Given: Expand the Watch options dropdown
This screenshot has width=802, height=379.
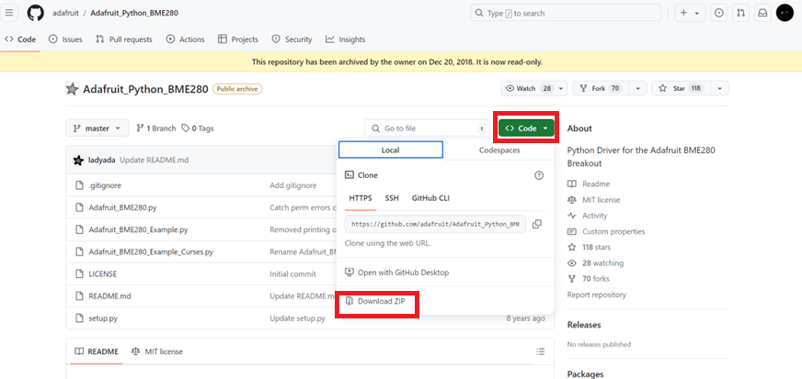Looking at the screenshot, I should [562, 89].
